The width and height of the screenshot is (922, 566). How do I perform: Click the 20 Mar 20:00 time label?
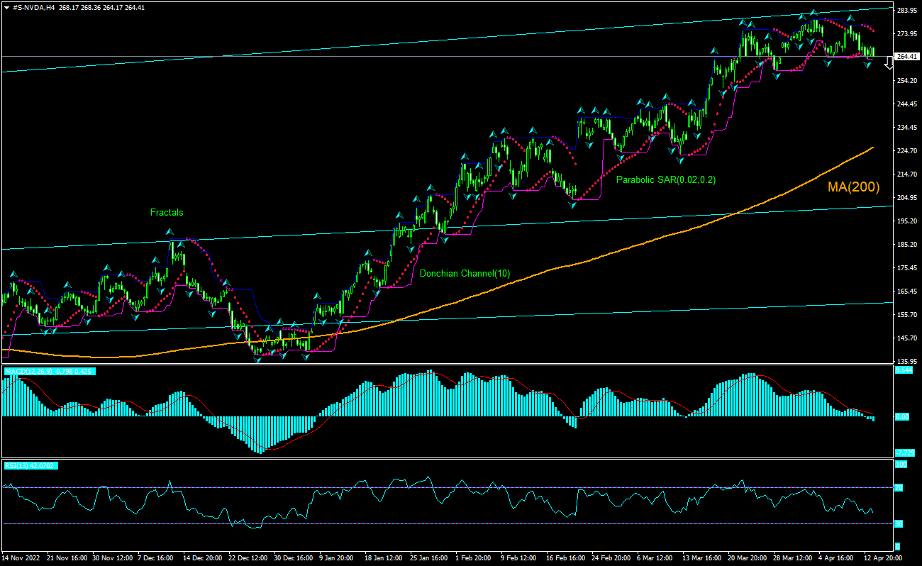click(747, 558)
